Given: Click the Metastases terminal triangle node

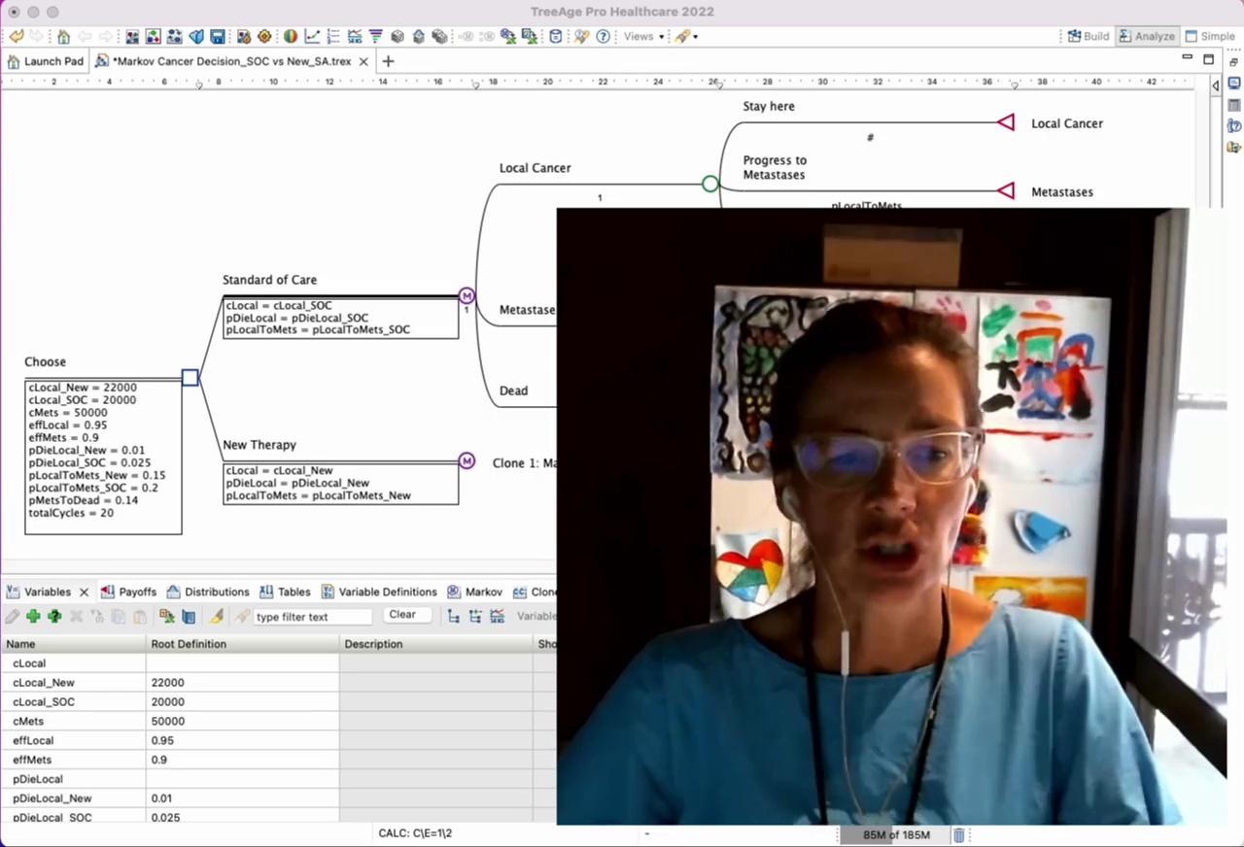Looking at the screenshot, I should [1006, 191].
